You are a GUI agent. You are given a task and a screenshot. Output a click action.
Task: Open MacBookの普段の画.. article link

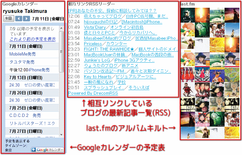click(153, 55)
